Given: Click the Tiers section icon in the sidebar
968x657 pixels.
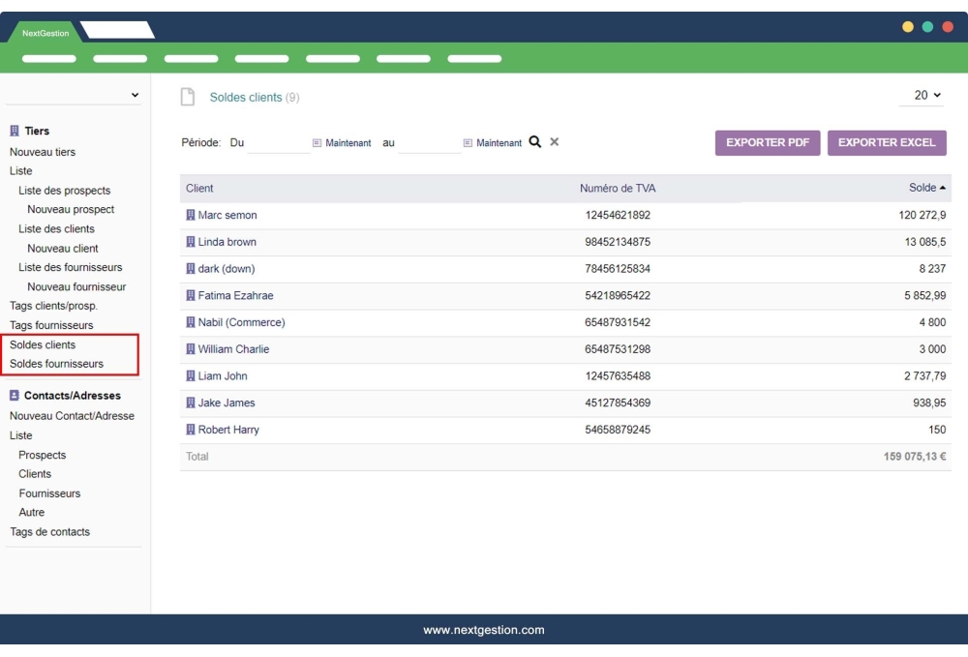Looking at the screenshot, I should click(x=12, y=131).
